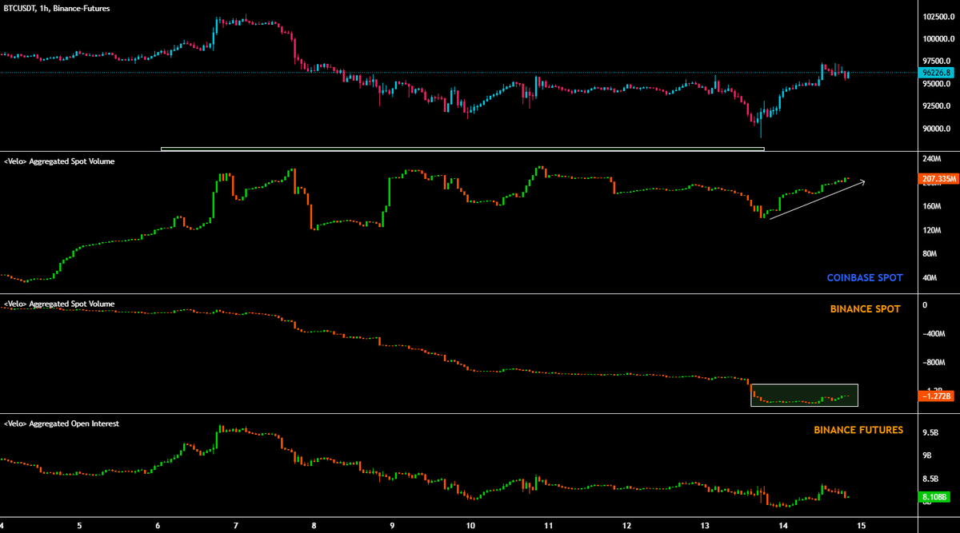The height and width of the screenshot is (533, 960).
Task: Select the Aggregated Open Interest indicator legend
Action: tap(62, 424)
